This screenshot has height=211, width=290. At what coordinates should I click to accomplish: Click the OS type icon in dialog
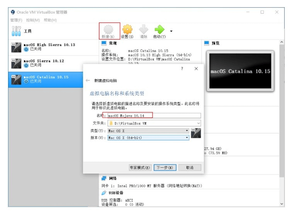(196, 133)
